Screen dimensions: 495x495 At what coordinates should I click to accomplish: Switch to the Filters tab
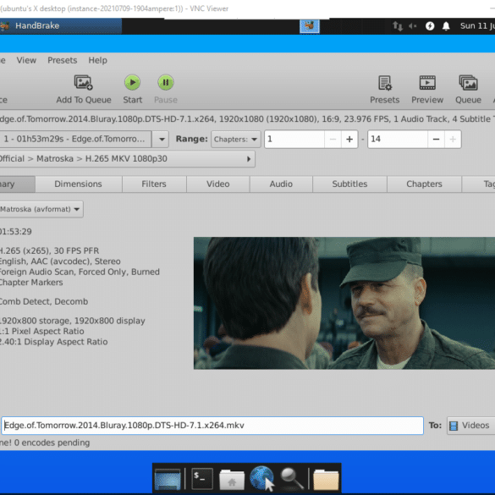154,184
